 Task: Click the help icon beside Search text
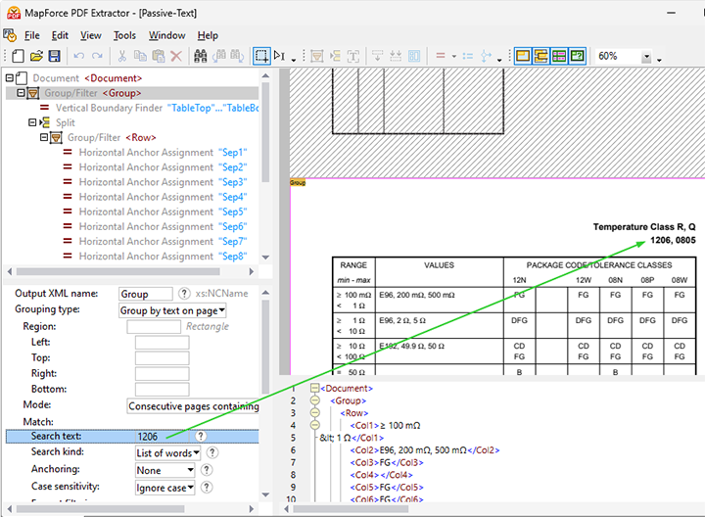201,436
